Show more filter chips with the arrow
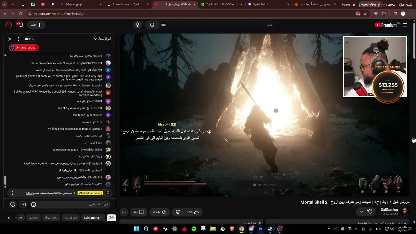Image resolution: width=416 pixels, height=234 pixels. point(8,218)
